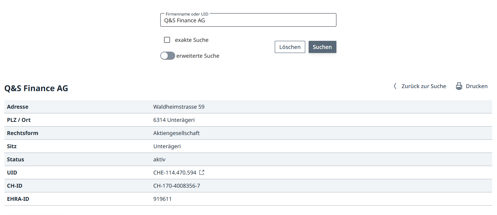
Task: Click the Suchen button
Action: pos(322,47)
